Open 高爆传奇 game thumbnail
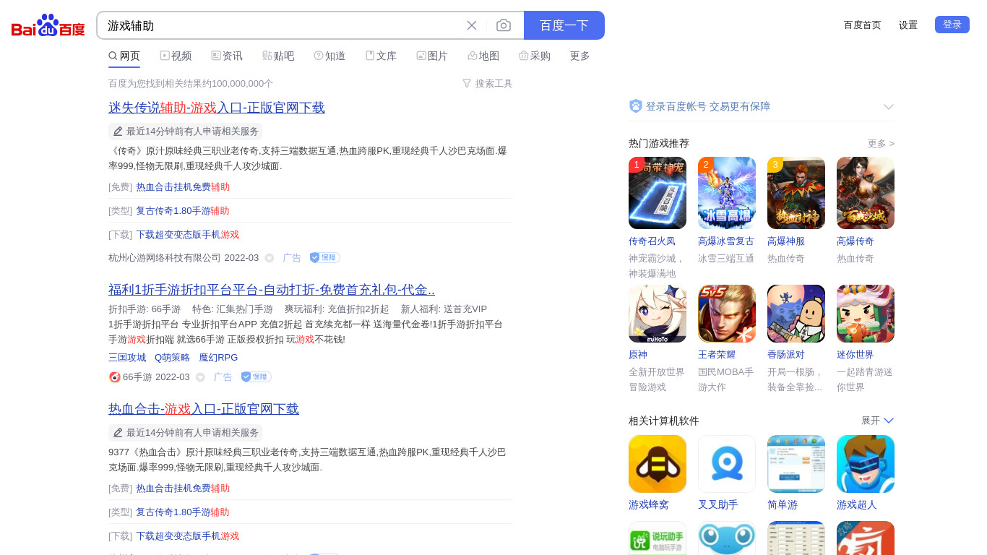The width and height of the screenshot is (987, 555). click(866, 193)
